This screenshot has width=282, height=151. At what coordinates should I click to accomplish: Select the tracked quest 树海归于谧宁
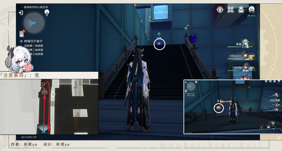coord(31,41)
